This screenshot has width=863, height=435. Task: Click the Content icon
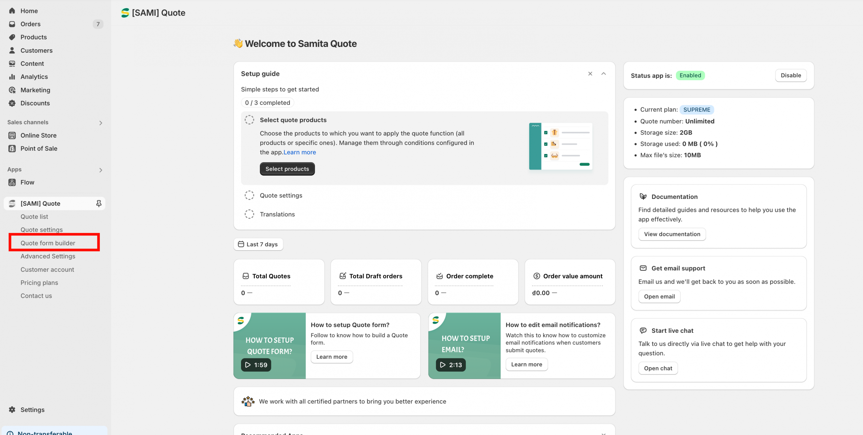click(12, 63)
